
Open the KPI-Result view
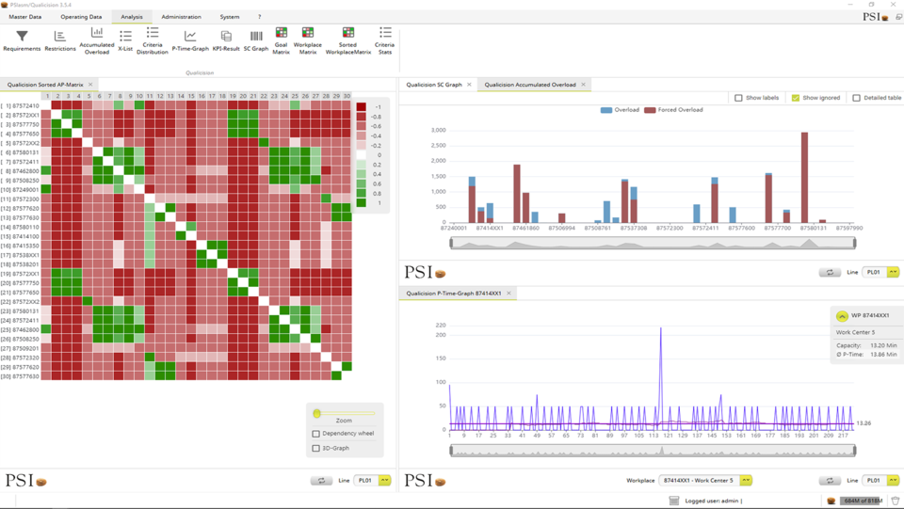tap(226, 41)
